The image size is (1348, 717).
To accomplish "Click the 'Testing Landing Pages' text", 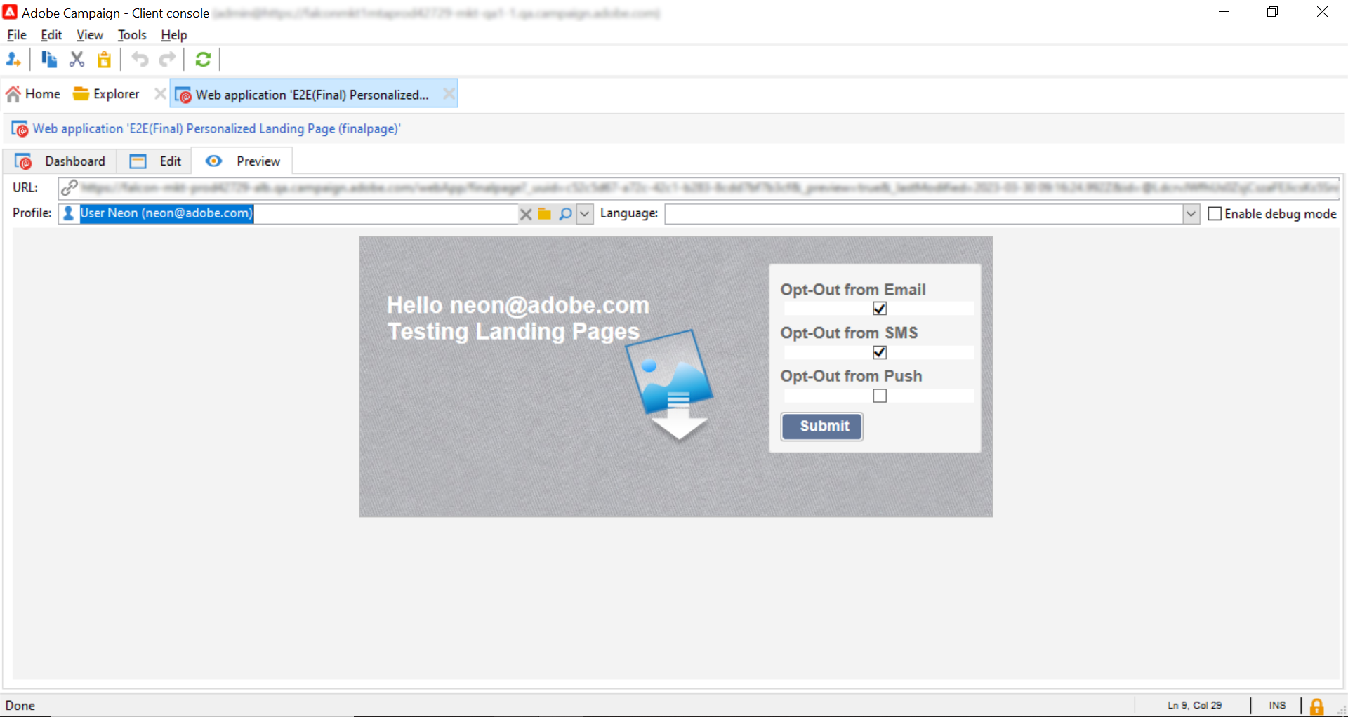I will click(513, 331).
